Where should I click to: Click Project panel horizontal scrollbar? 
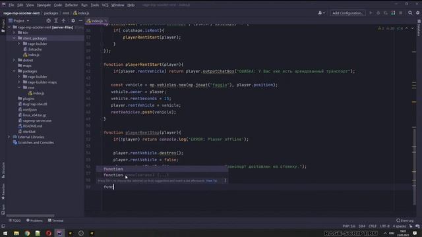[x=30, y=215]
